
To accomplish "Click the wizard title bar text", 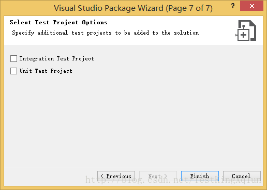I will 133,8.
